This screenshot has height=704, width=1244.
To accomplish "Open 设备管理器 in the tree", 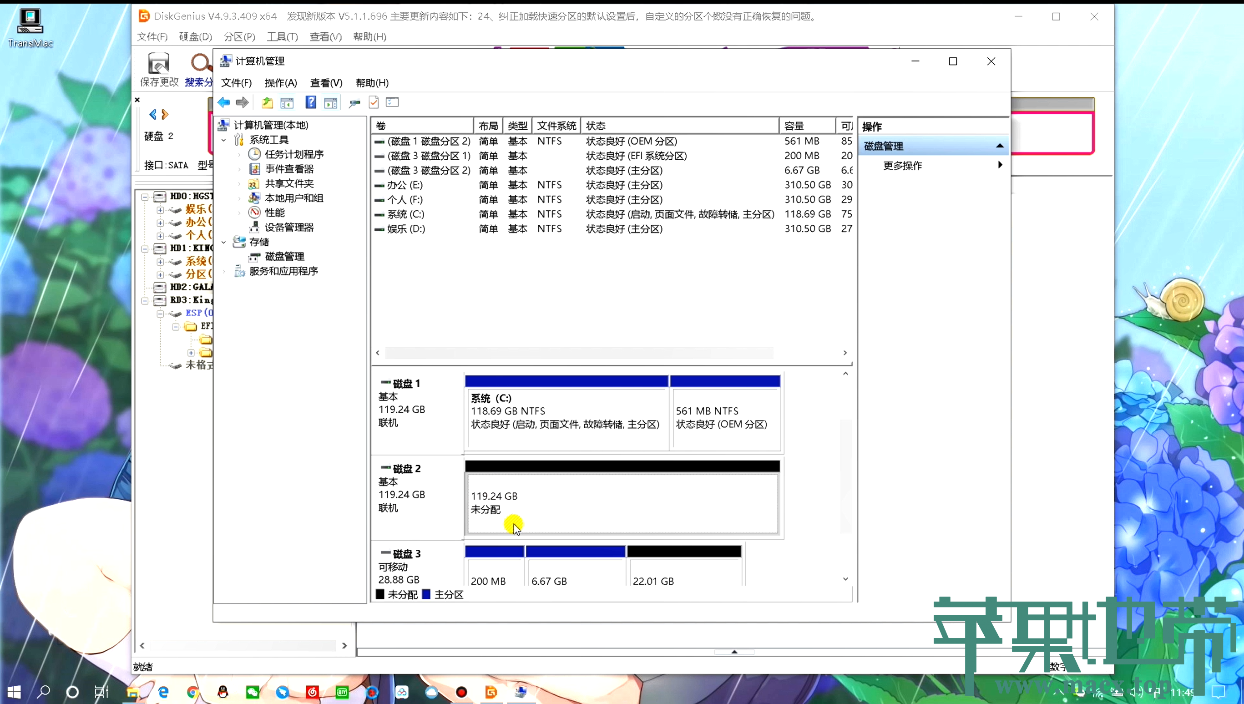I will pos(289,227).
